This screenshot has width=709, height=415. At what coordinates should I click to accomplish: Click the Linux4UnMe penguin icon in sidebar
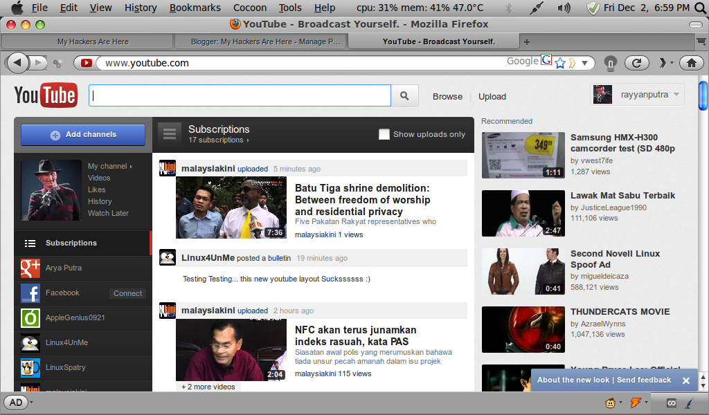(x=30, y=343)
